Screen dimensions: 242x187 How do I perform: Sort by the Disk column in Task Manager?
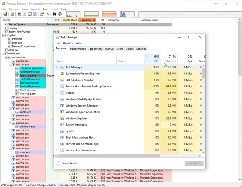186,59
